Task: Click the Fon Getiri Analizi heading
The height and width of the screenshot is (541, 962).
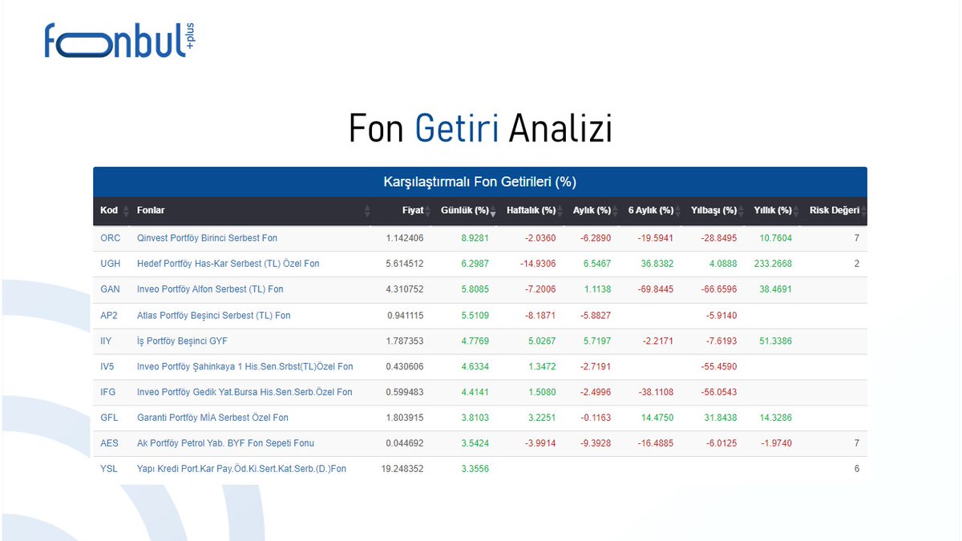Action: (x=480, y=128)
